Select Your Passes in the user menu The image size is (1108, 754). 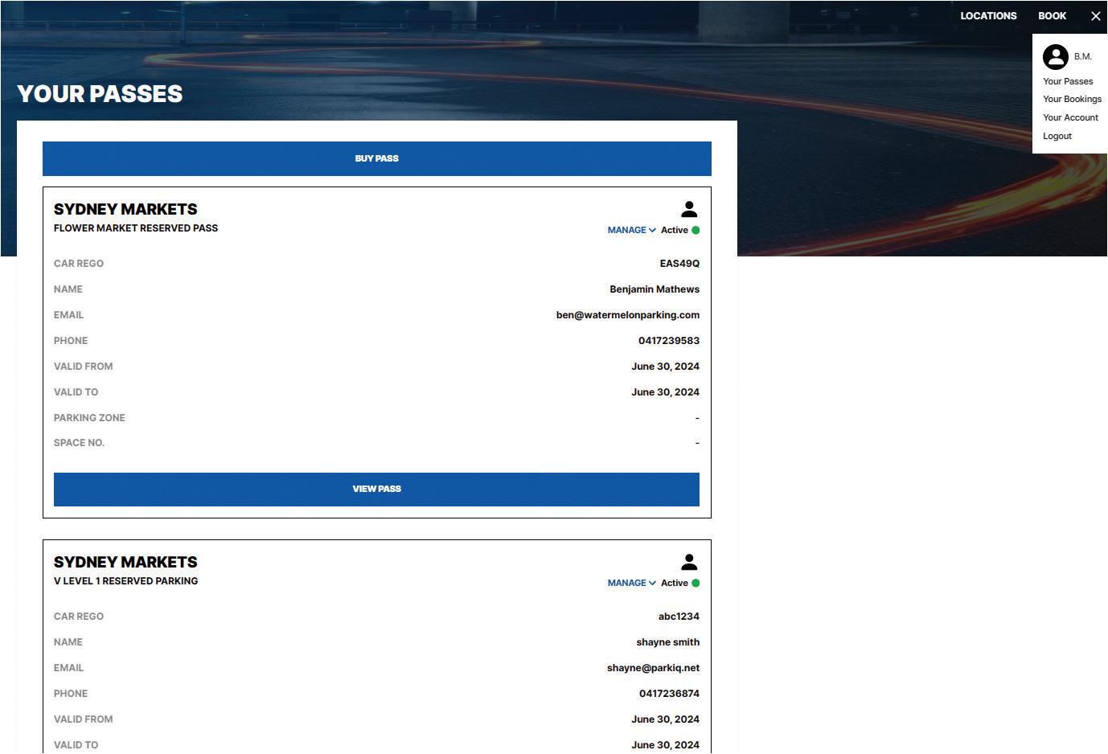click(x=1068, y=81)
